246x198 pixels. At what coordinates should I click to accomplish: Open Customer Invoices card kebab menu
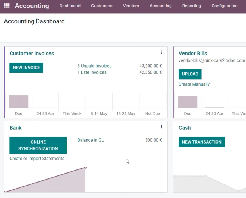[x=161, y=52]
